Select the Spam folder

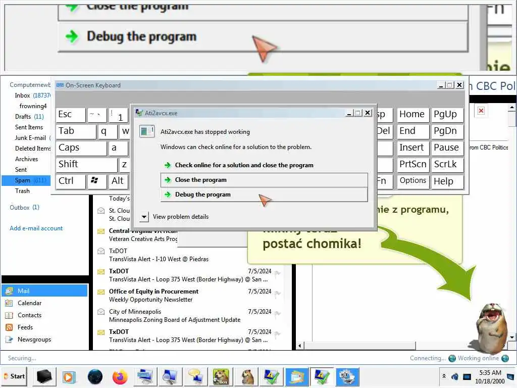click(x=26, y=180)
